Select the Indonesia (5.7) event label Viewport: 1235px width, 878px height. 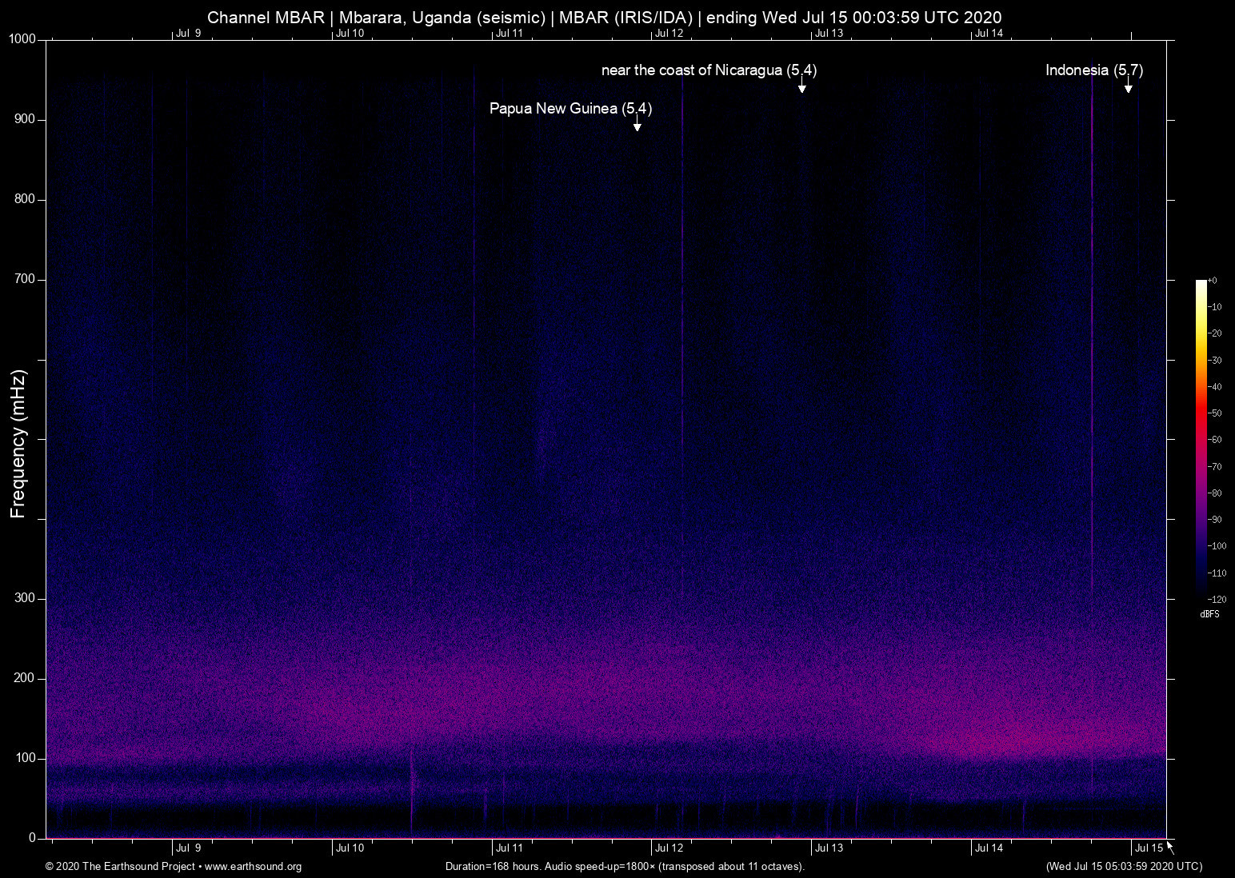1093,70
